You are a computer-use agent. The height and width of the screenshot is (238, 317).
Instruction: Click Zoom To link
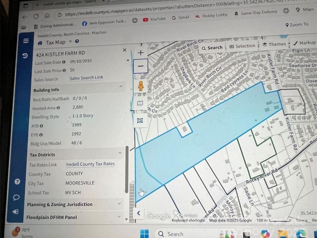point(297,25)
